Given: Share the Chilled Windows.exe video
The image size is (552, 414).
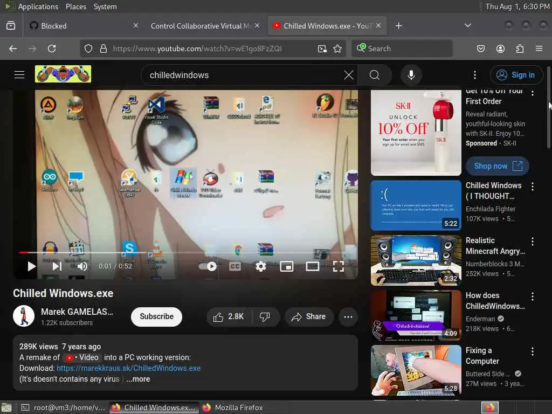Looking at the screenshot, I should click(x=309, y=316).
